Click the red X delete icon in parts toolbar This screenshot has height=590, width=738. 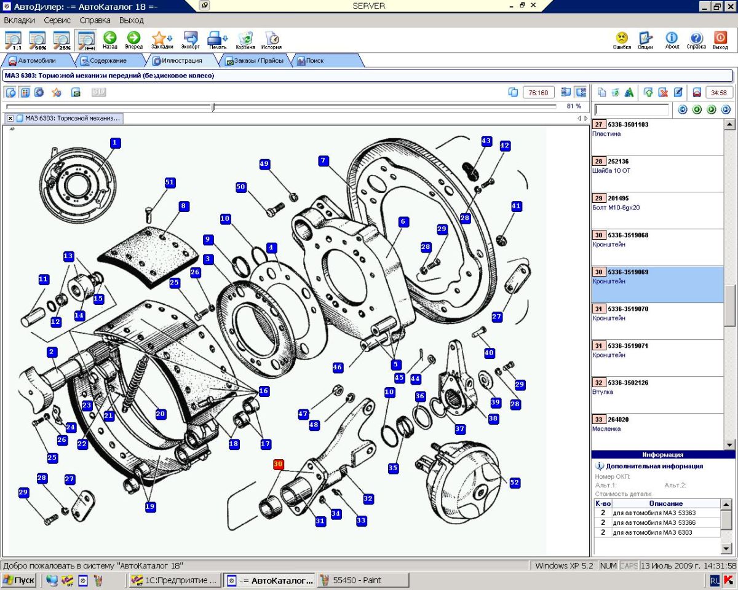(x=663, y=92)
